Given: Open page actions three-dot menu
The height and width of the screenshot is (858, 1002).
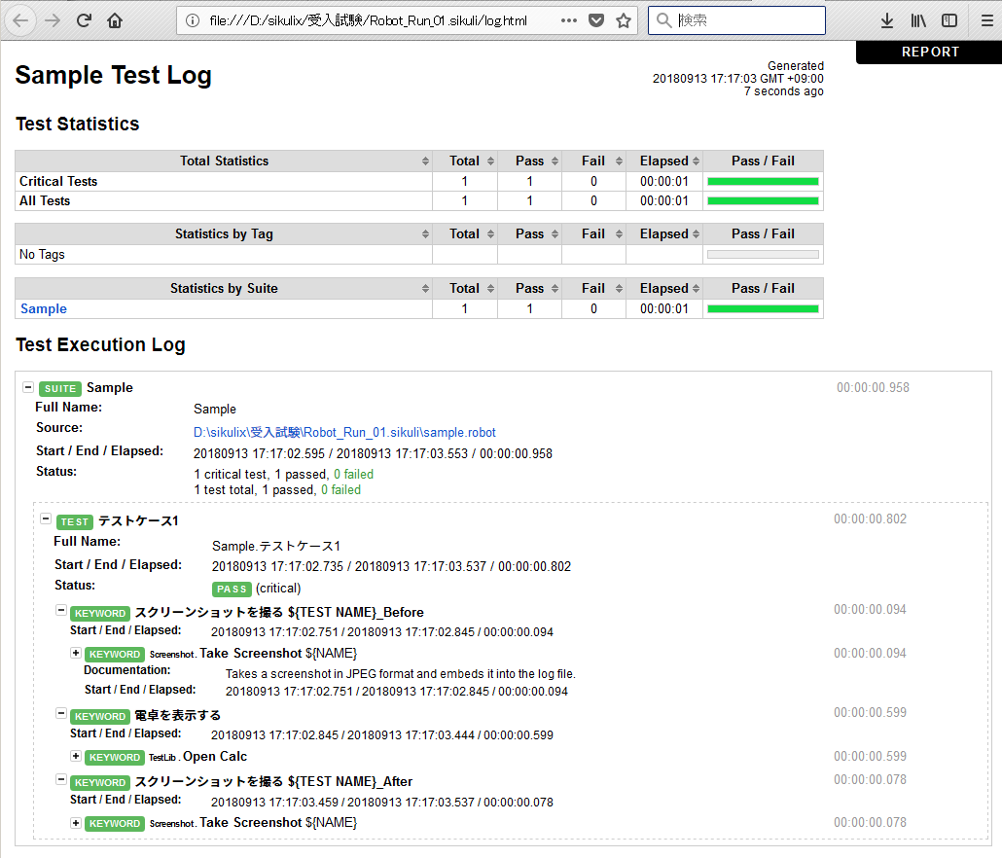Looking at the screenshot, I should 569,20.
